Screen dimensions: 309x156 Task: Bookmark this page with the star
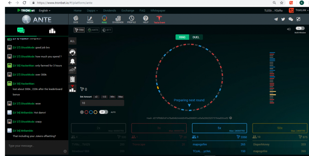point(282,3)
